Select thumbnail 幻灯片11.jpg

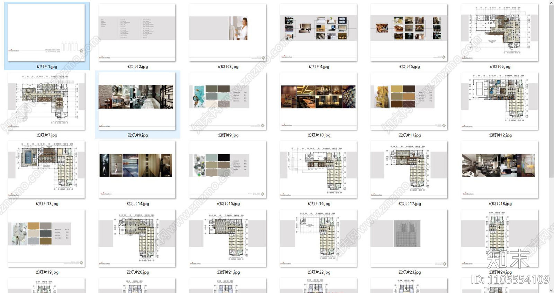[409, 101]
